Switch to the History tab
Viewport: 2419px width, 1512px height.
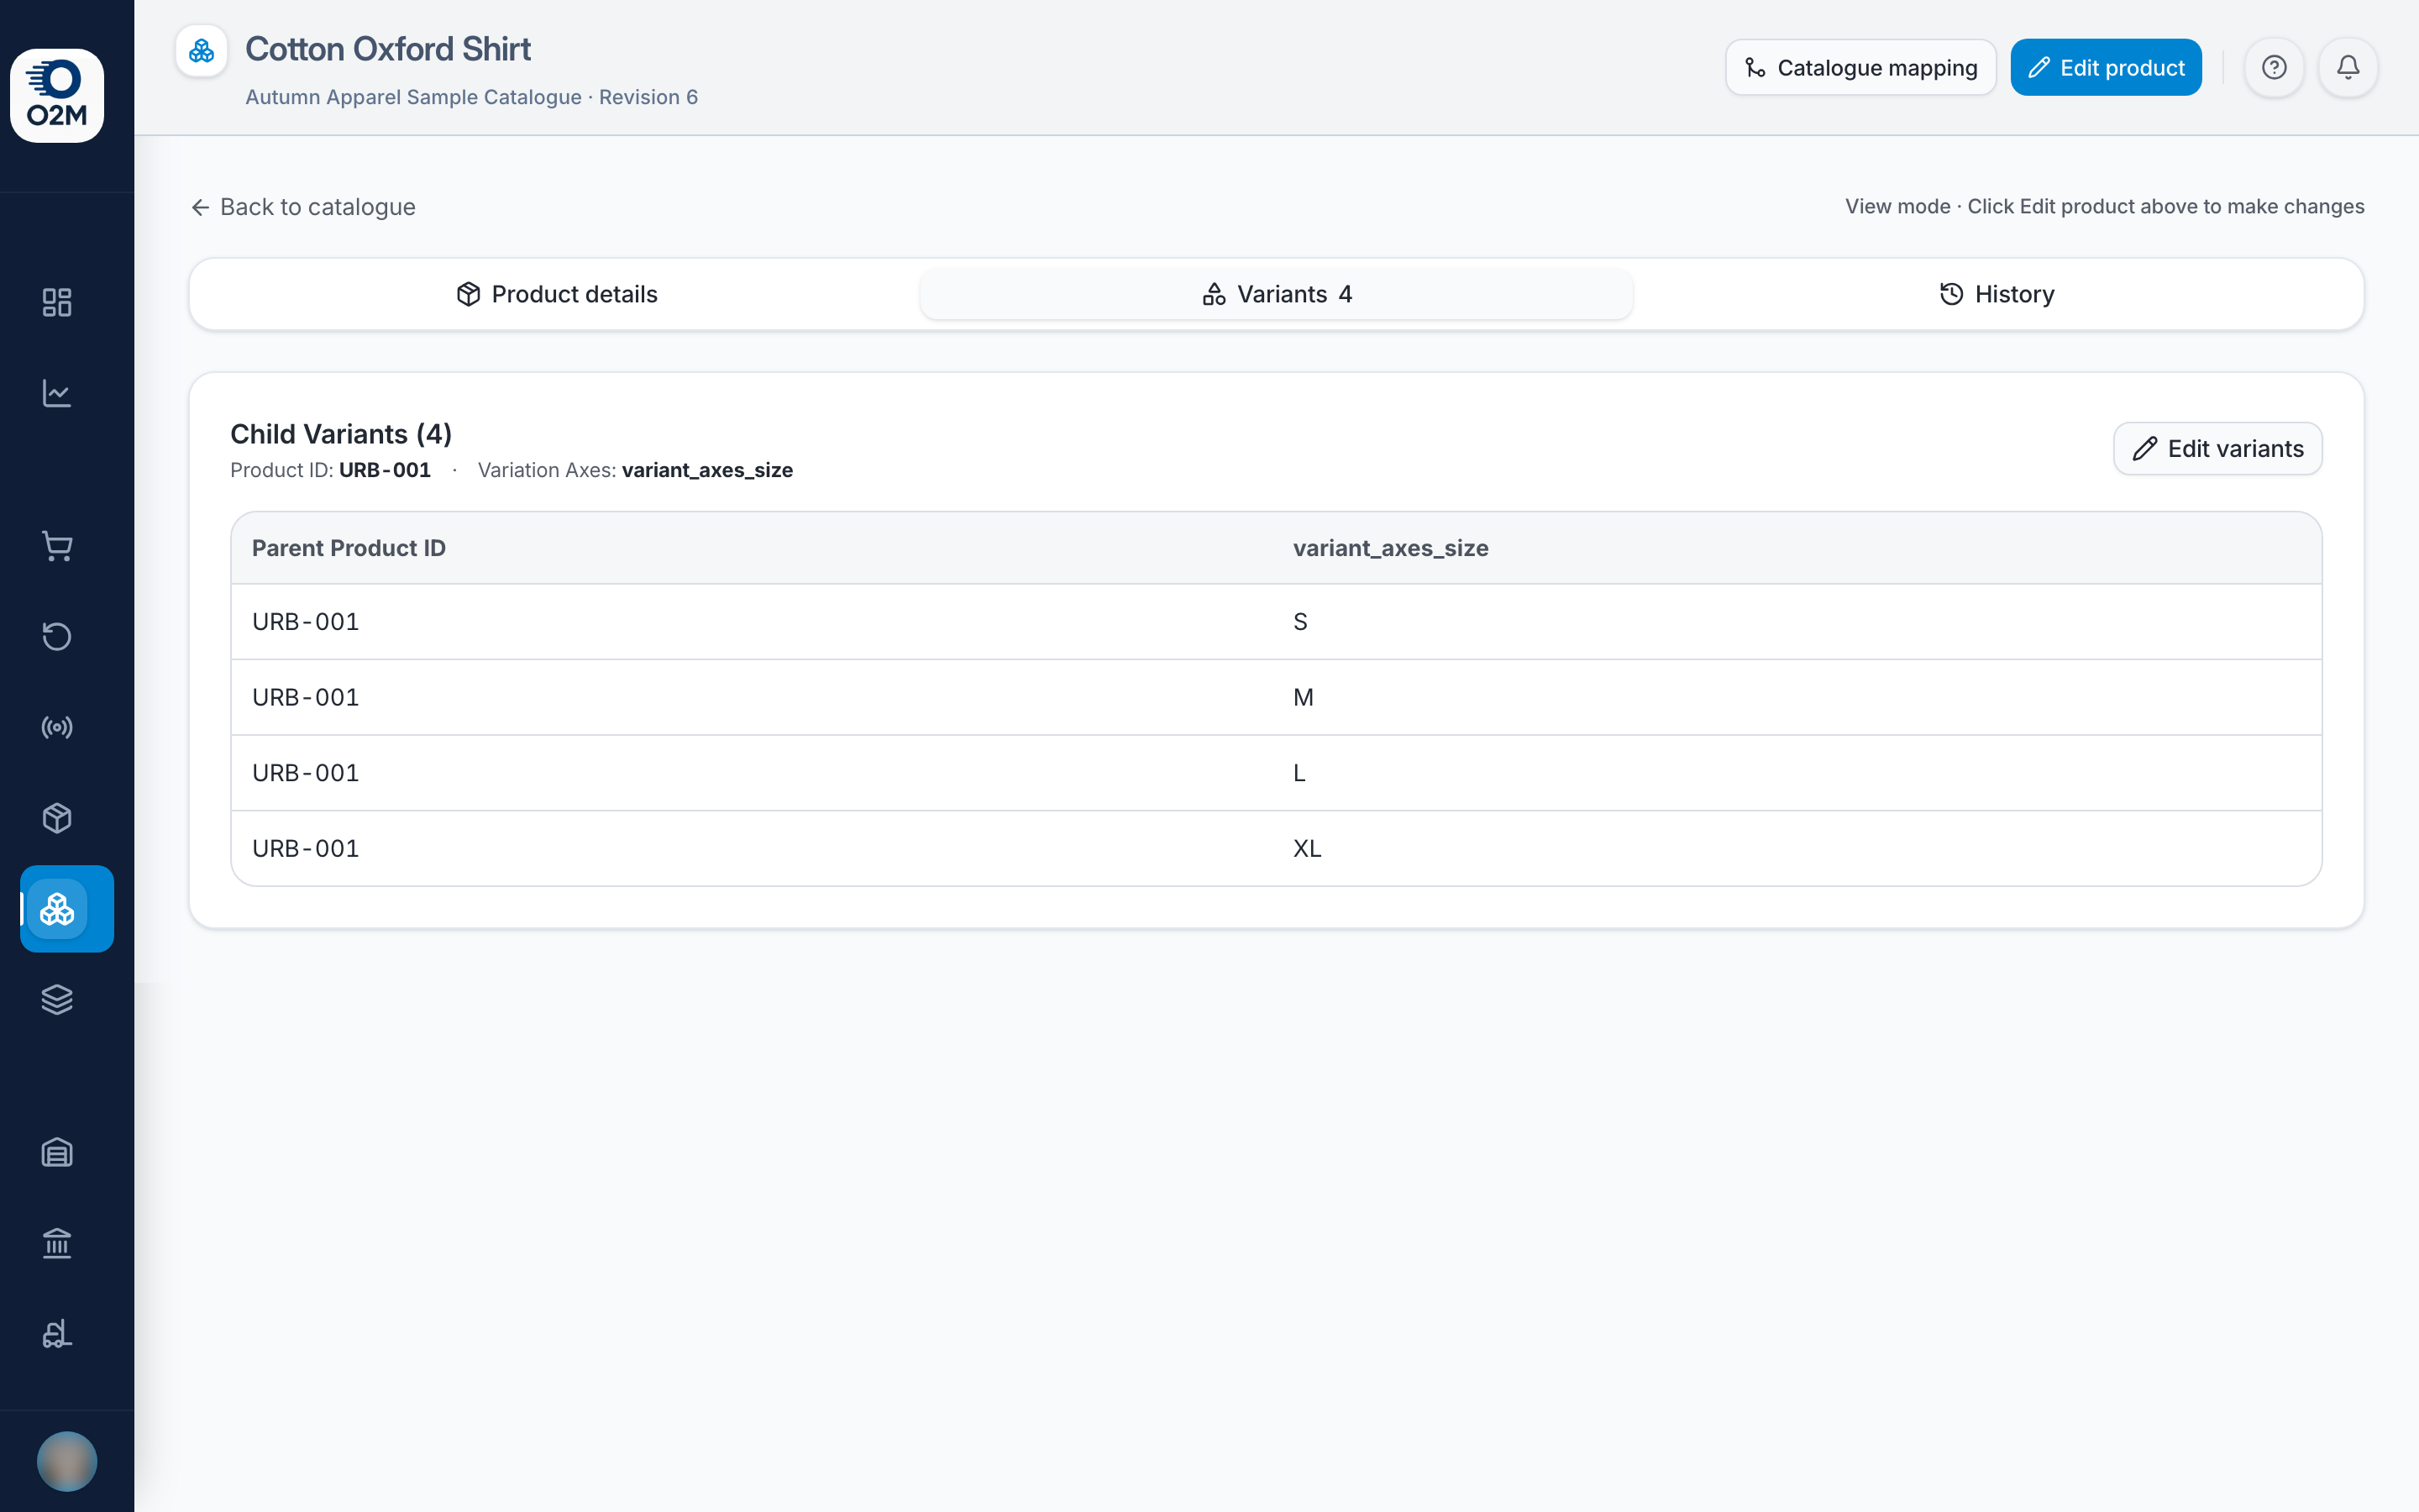pos(1997,294)
